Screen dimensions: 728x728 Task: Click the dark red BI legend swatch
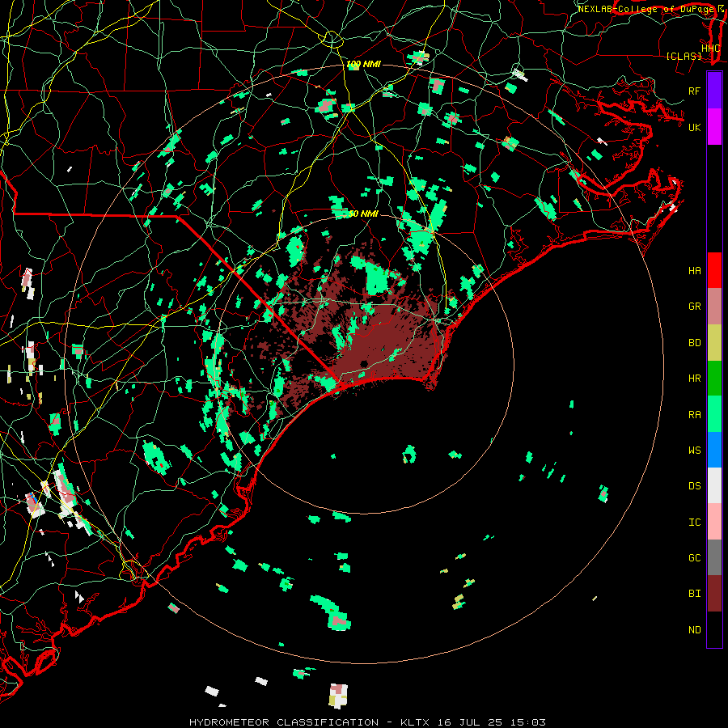pos(714,594)
